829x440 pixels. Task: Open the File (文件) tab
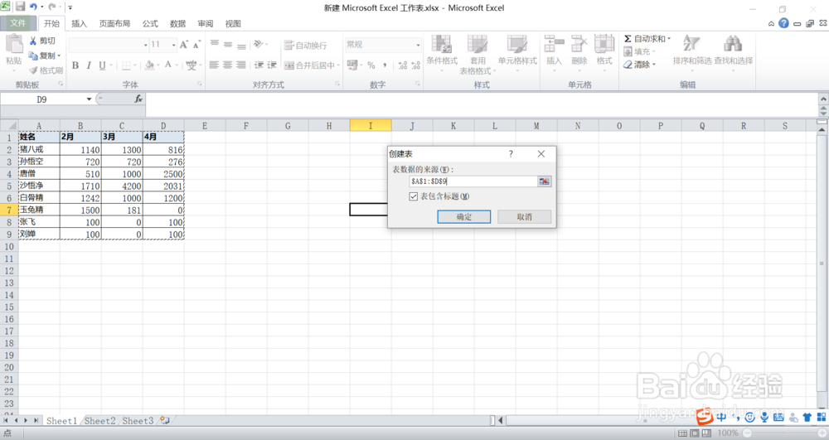coord(18,23)
